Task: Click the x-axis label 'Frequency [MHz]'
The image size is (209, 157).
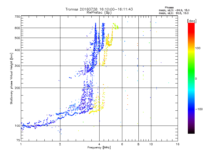Action: [x=99, y=148]
